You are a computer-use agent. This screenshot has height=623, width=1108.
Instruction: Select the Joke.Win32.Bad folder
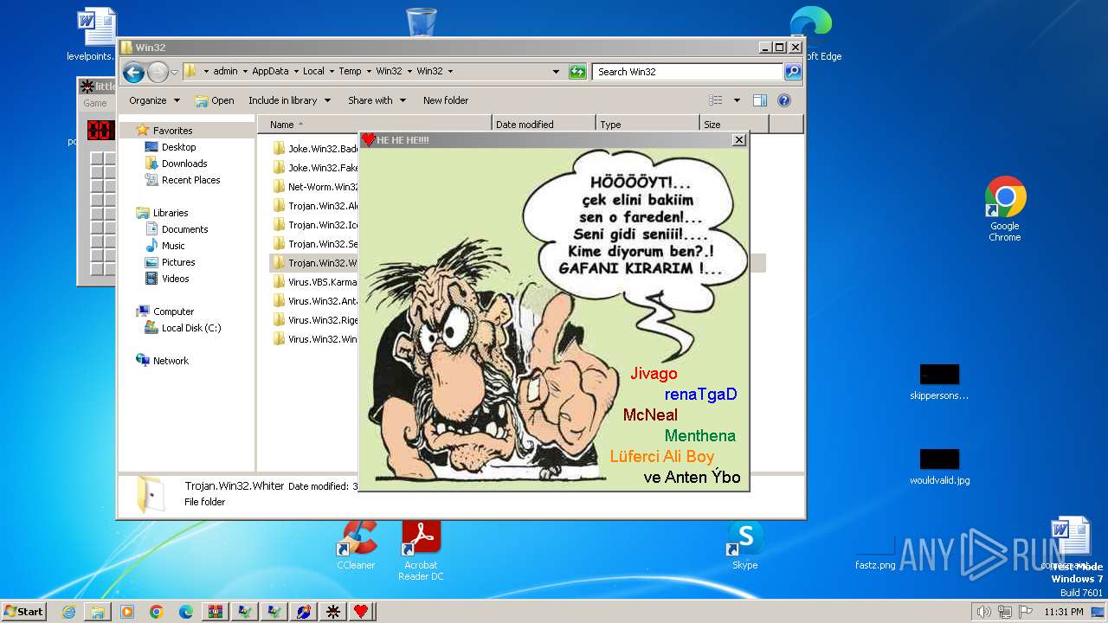point(315,149)
